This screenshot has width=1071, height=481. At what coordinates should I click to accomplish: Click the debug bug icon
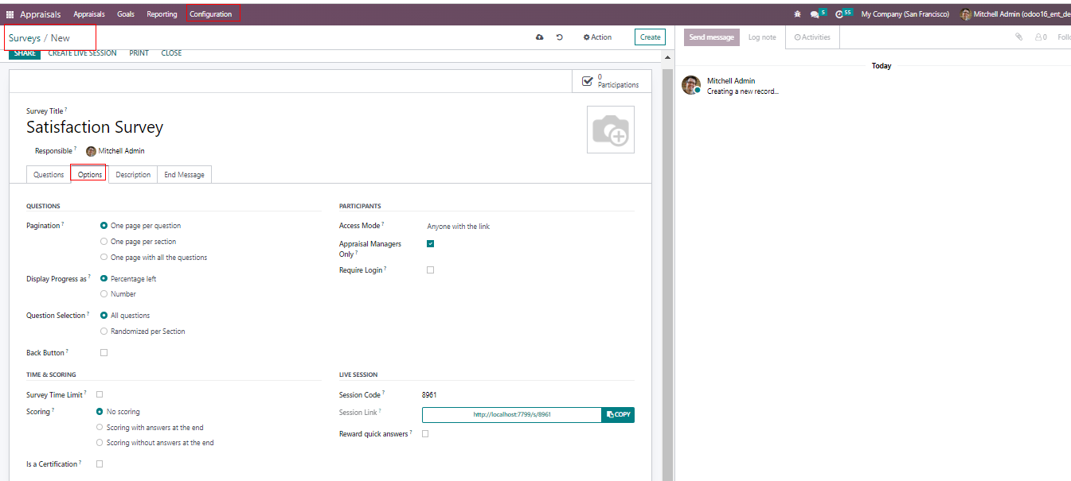click(x=798, y=14)
